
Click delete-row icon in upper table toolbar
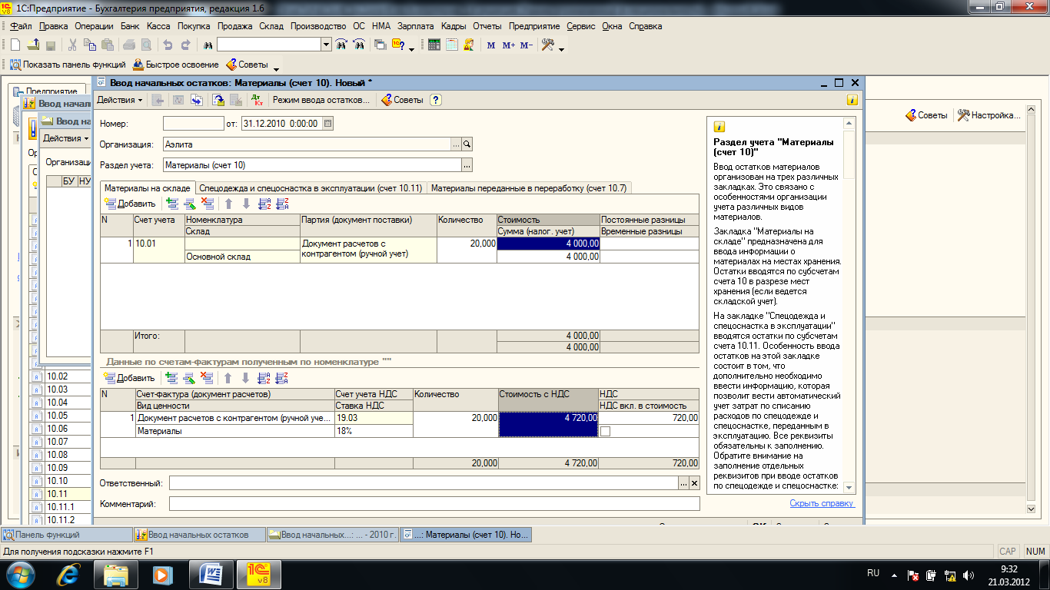(207, 204)
